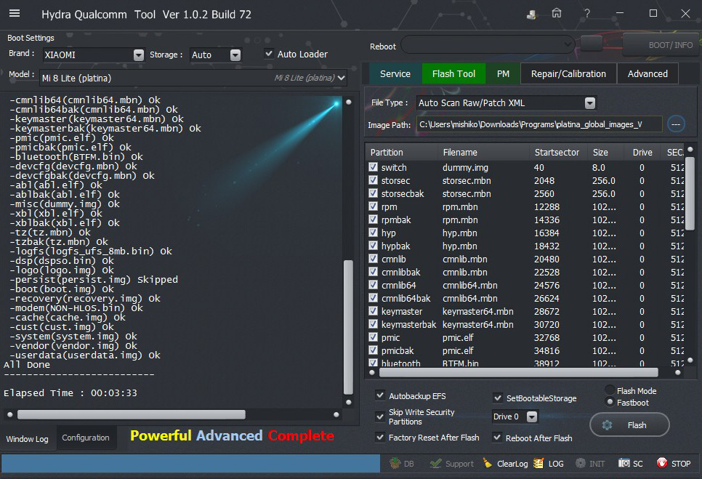Uncheck the keymaster partition checkbox
Screen dimensions: 702x479
click(373, 310)
